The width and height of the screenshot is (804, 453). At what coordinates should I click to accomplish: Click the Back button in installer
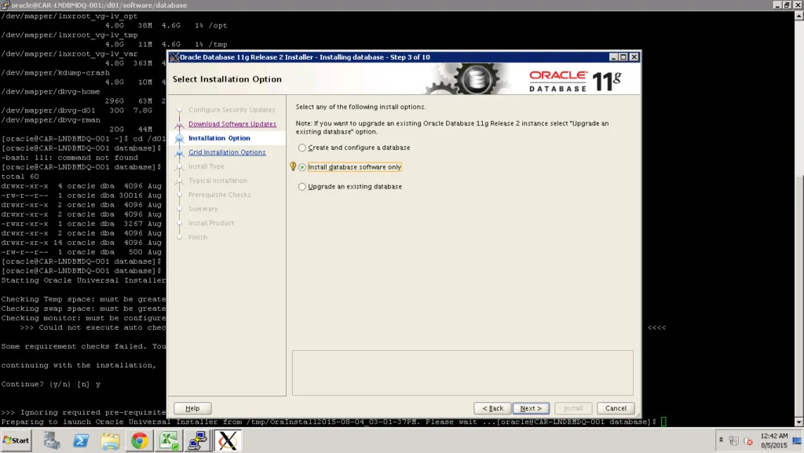[492, 408]
